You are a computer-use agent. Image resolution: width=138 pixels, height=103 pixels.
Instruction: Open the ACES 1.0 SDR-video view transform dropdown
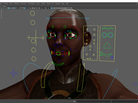(62, 8)
